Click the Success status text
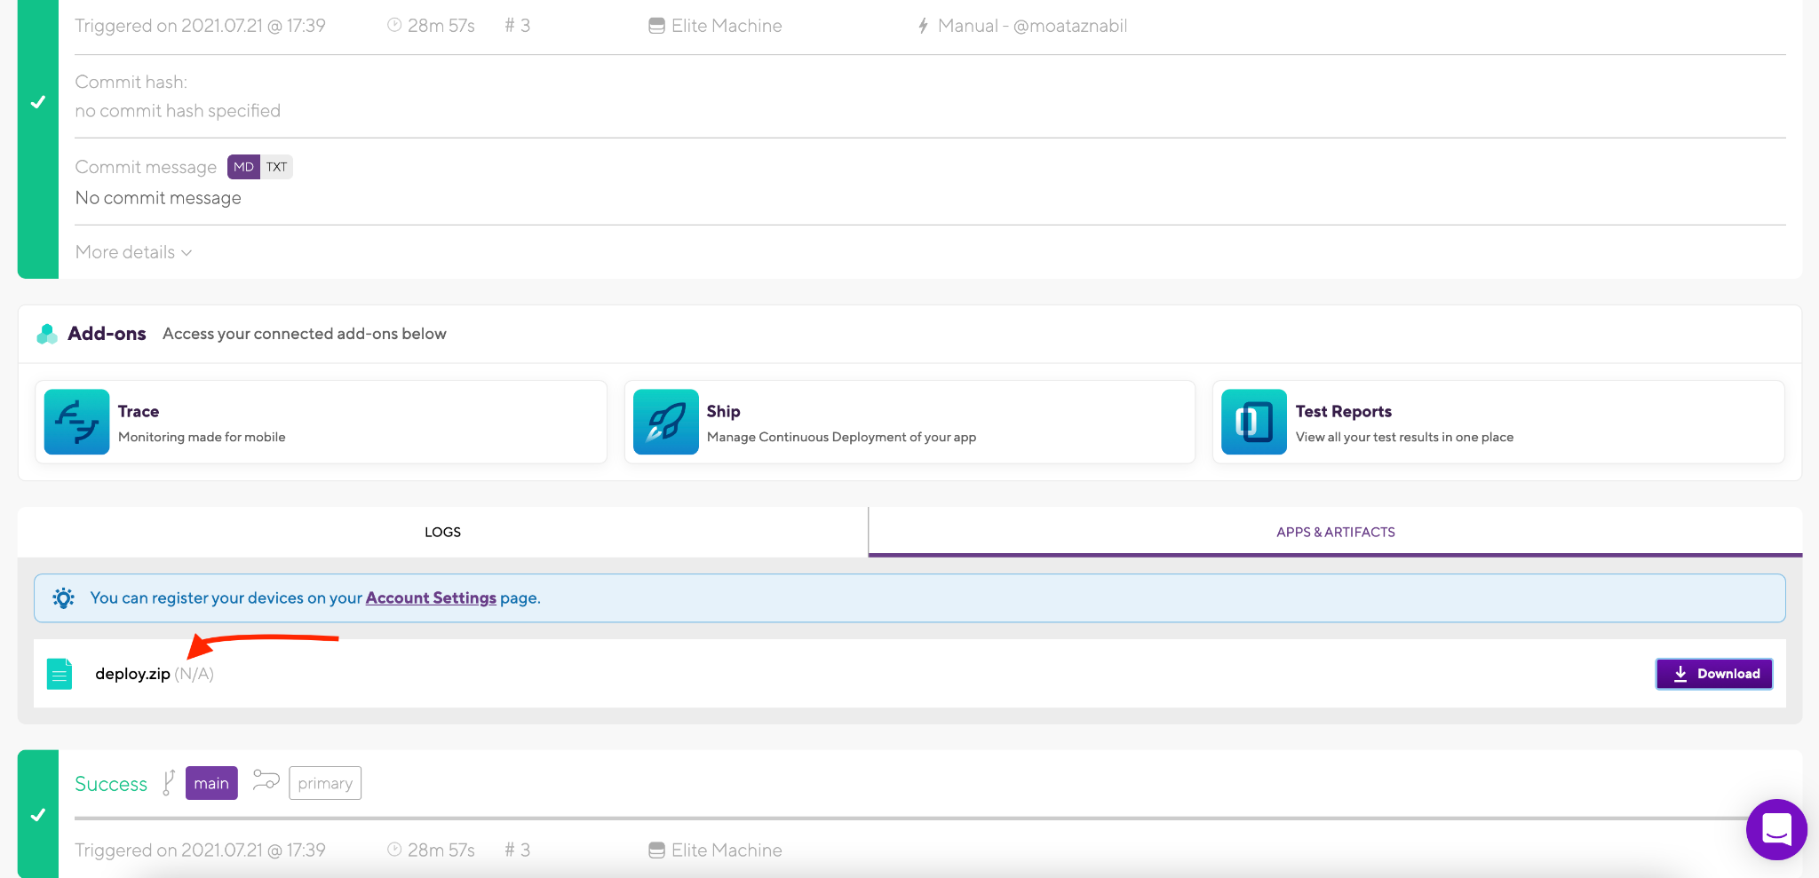Image resolution: width=1819 pixels, height=878 pixels. click(x=111, y=784)
